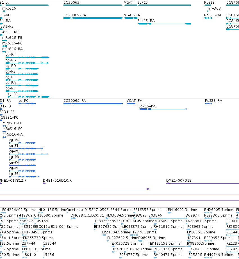Select the cg-PJ protein label
The width and height of the screenshot is (239, 259).
coord(14,145)
